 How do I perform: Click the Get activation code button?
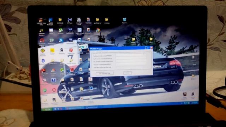point(105,73)
